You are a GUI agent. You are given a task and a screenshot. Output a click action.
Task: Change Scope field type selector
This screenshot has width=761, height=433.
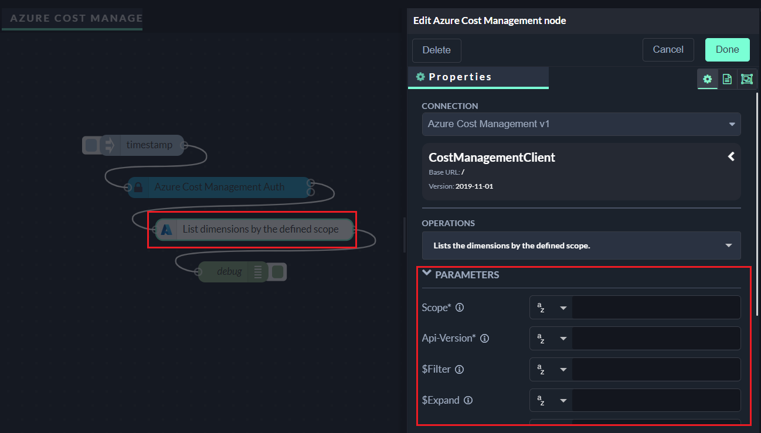[x=551, y=308]
